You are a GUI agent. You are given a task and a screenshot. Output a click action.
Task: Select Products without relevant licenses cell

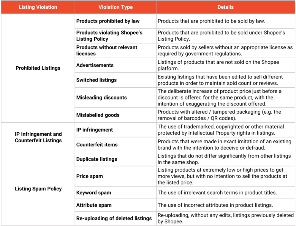(107, 50)
